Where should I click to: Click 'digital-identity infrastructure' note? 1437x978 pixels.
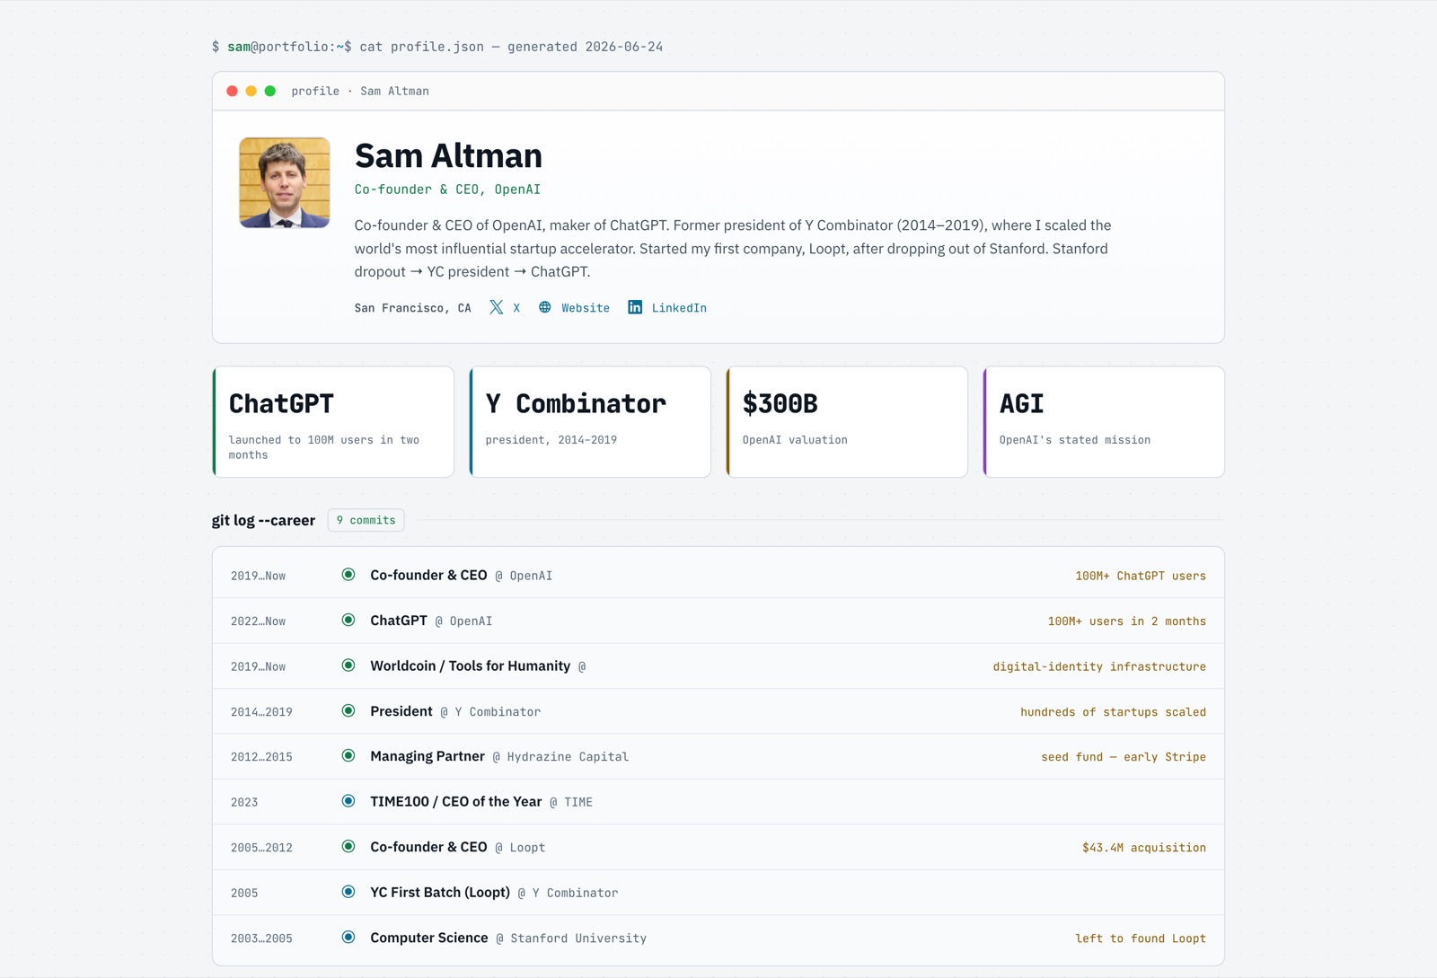(x=1099, y=667)
